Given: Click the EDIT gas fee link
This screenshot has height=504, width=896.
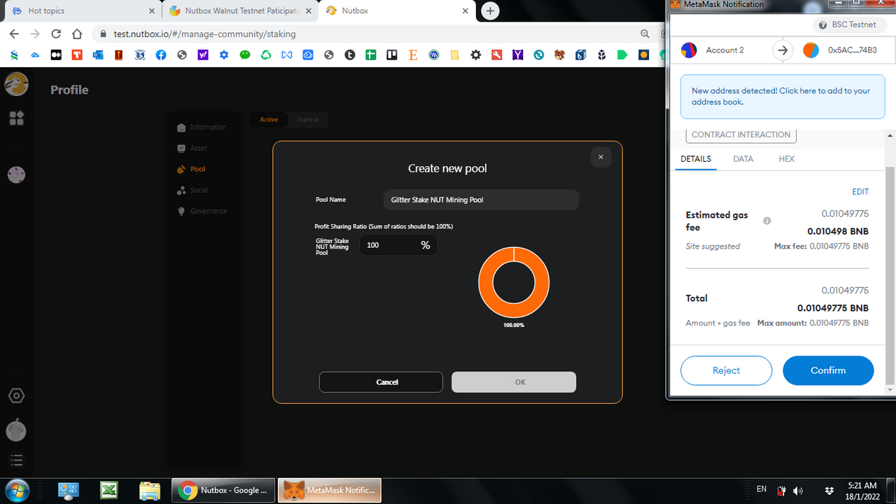Looking at the screenshot, I should (x=860, y=192).
